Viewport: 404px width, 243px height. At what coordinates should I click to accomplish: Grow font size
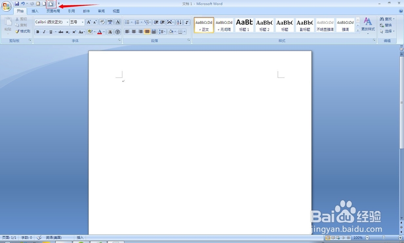pos(88,22)
